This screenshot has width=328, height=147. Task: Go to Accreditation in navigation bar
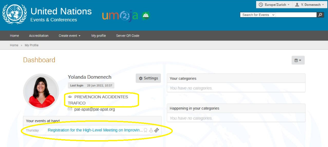pyautogui.click(x=39, y=36)
